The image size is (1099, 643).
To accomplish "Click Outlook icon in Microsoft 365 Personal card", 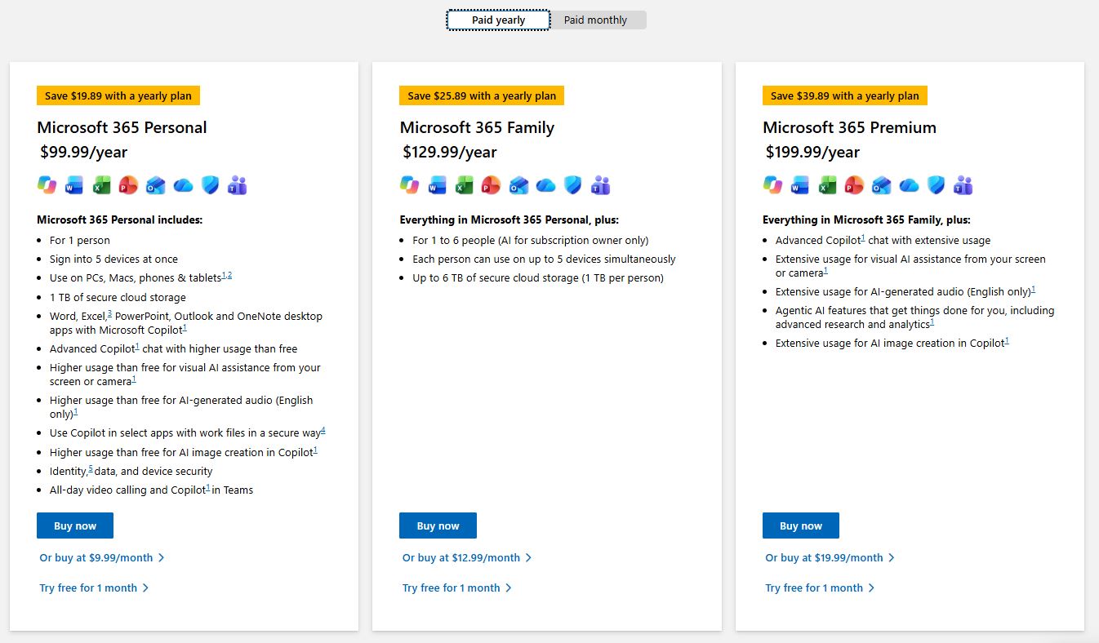I will (156, 185).
